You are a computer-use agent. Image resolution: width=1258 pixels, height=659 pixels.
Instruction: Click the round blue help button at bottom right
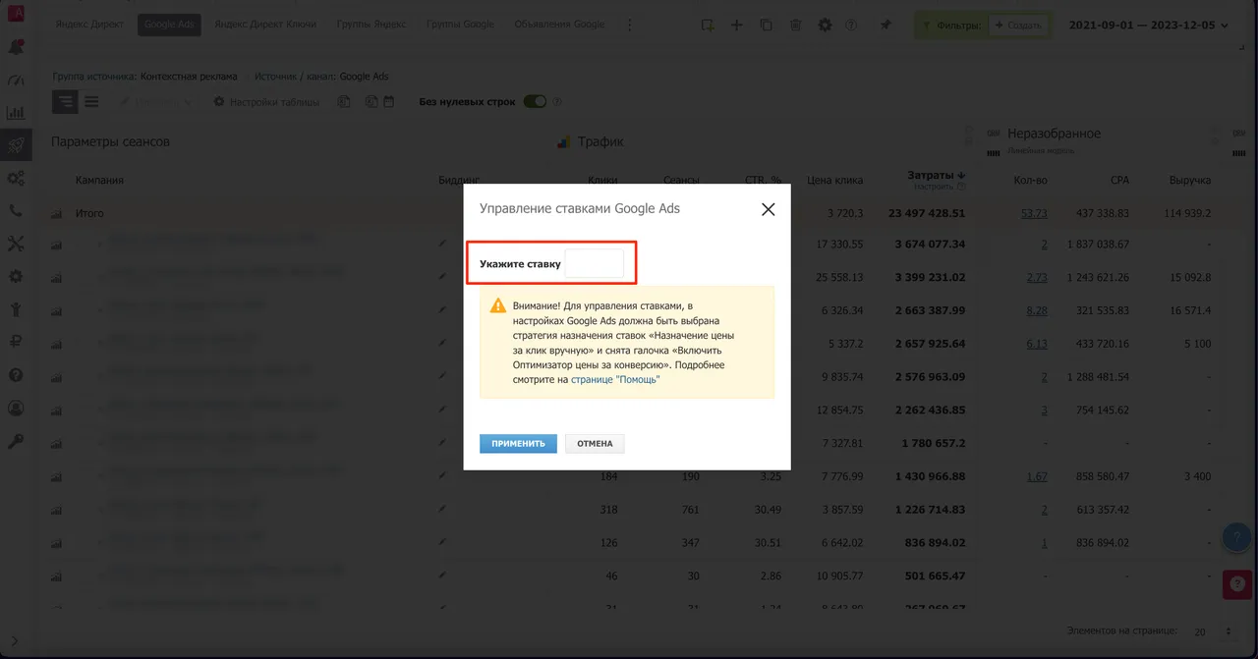tap(1235, 537)
